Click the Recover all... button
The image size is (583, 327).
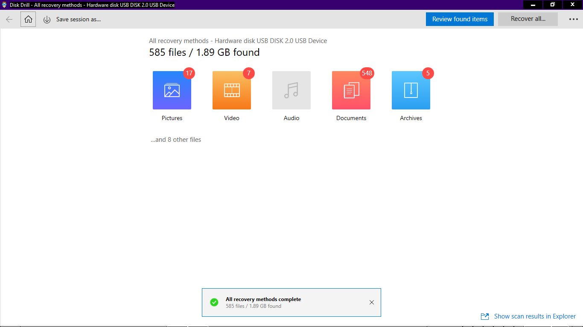[528, 19]
